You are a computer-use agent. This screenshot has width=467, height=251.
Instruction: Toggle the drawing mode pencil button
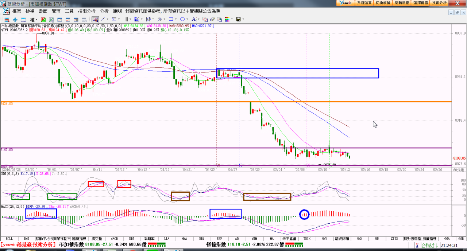95,19
